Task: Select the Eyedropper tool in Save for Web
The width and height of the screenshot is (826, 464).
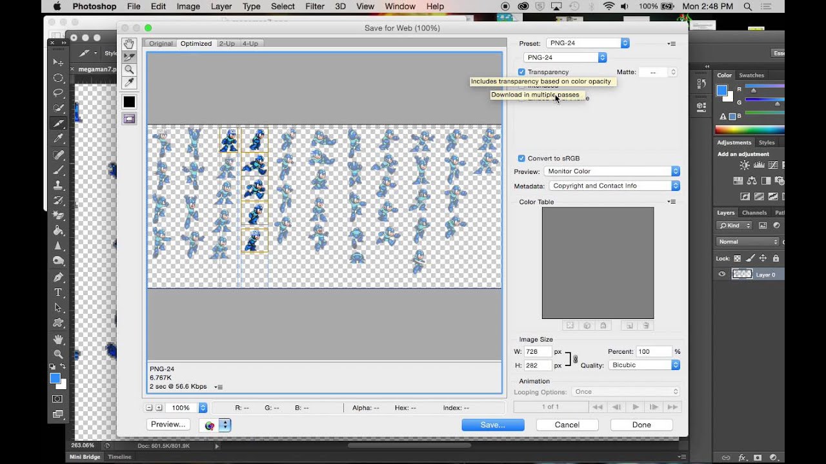Action: pyautogui.click(x=129, y=82)
